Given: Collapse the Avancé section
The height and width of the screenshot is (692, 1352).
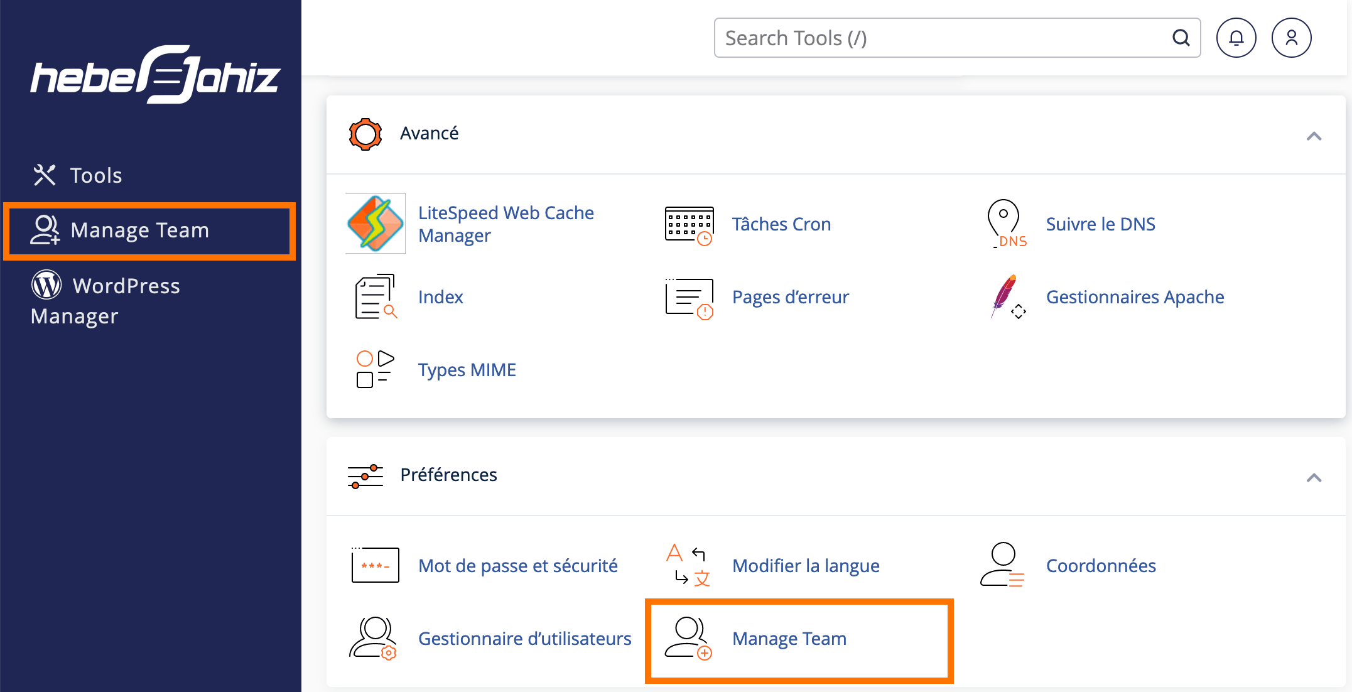Looking at the screenshot, I should click(1314, 136).
